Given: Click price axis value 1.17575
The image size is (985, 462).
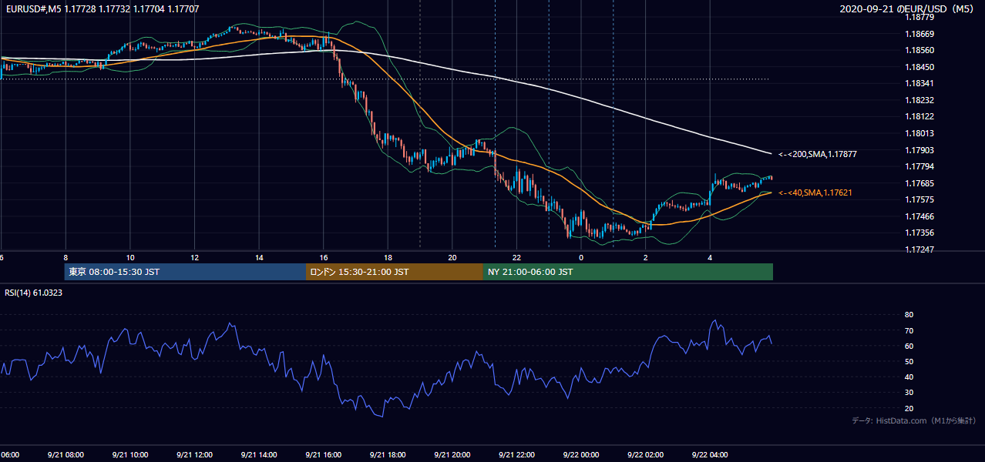Looking at the screenshot, I should (x=919, y=199).
